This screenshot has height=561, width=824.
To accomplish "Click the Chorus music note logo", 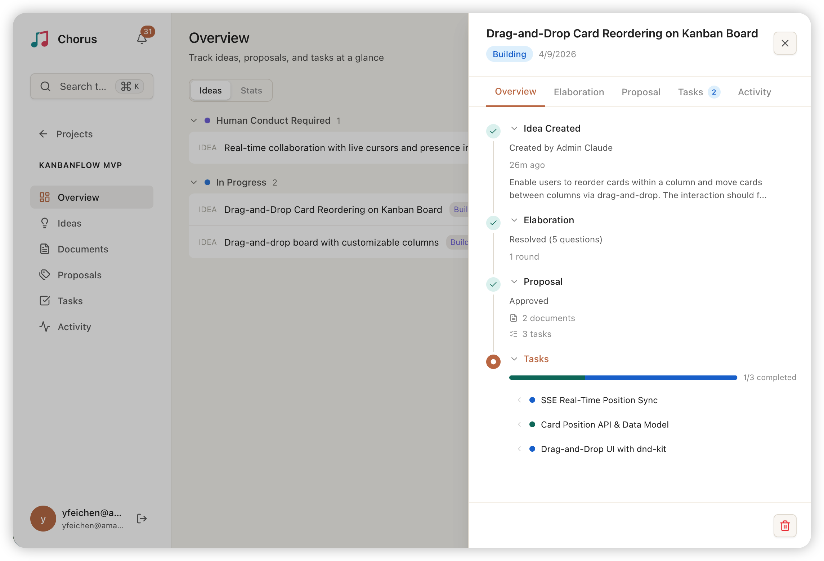I will tap(40, 39).
